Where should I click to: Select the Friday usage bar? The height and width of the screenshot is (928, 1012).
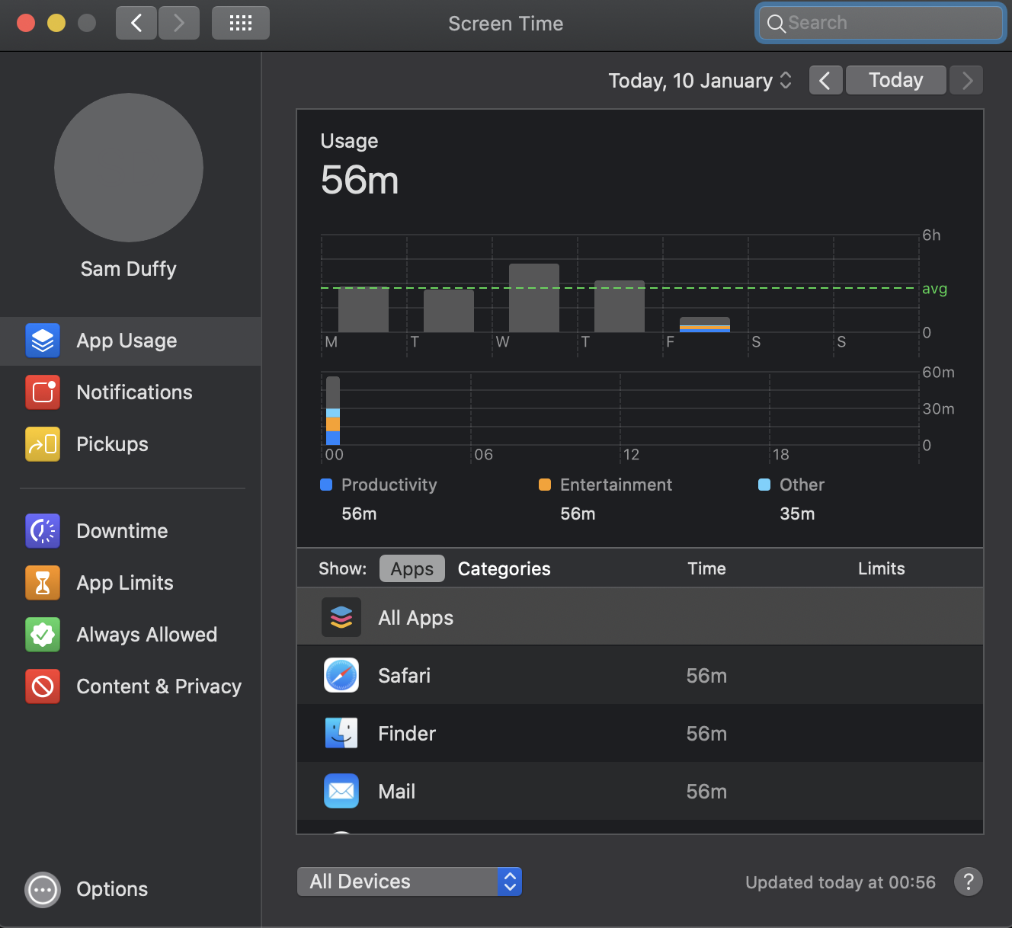705,325
